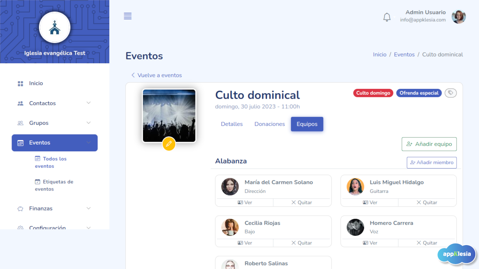Click Homero Carrera's avatar
This screenshot has width=479, height=269.
pos(355,227)
